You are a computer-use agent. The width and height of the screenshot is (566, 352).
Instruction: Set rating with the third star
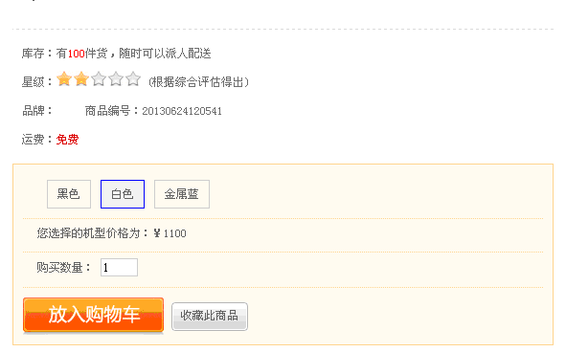(99, 78)
